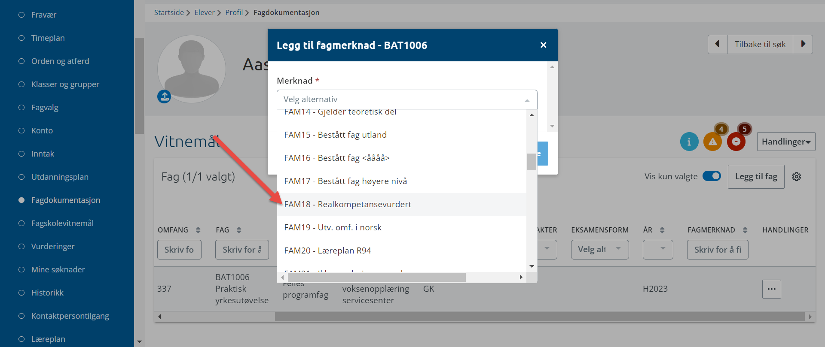The width and height of the screenshot is (825, 347).
Task: Open the table settings gear icon
Action: [797, 177]
